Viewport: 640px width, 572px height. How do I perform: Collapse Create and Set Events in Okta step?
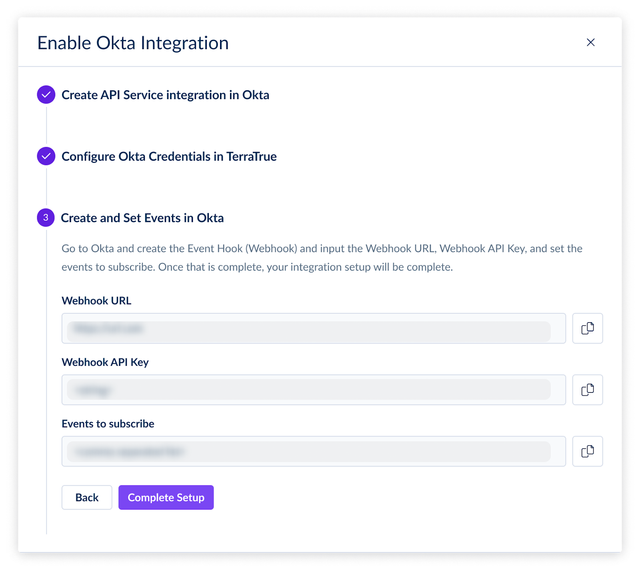[142, 218]
